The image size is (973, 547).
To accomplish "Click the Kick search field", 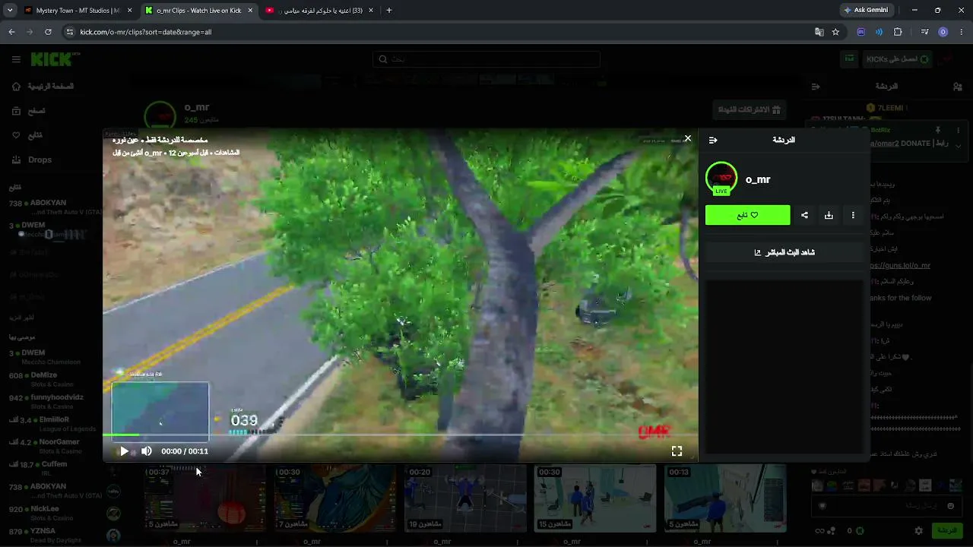I will pyautogui.click(x=486, y=59).
